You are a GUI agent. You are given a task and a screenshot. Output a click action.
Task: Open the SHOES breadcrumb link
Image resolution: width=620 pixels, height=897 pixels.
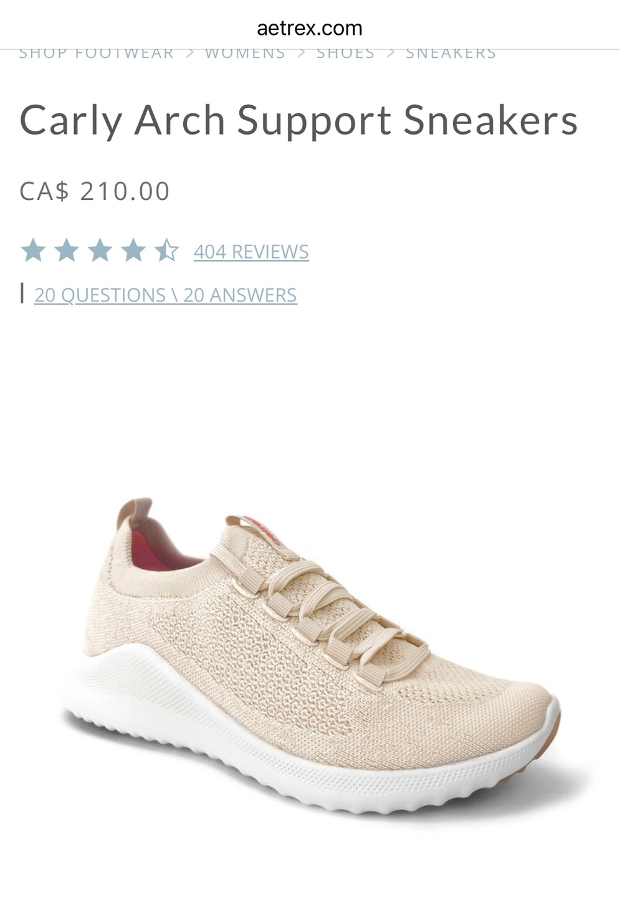[x=345, y=54]
